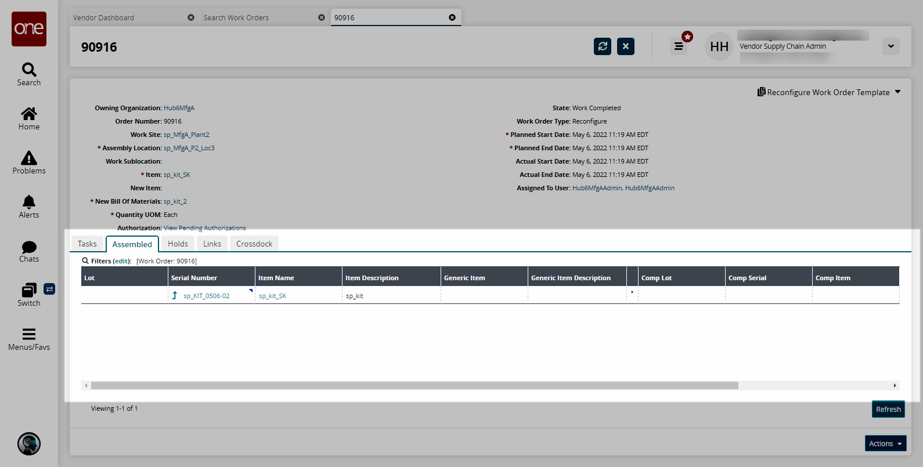The width and height of the screenshot is (923, 467).
Task: Open the sp_kit_2 bill of materials link
Action: pyautogui.click(x=175, y=201)
